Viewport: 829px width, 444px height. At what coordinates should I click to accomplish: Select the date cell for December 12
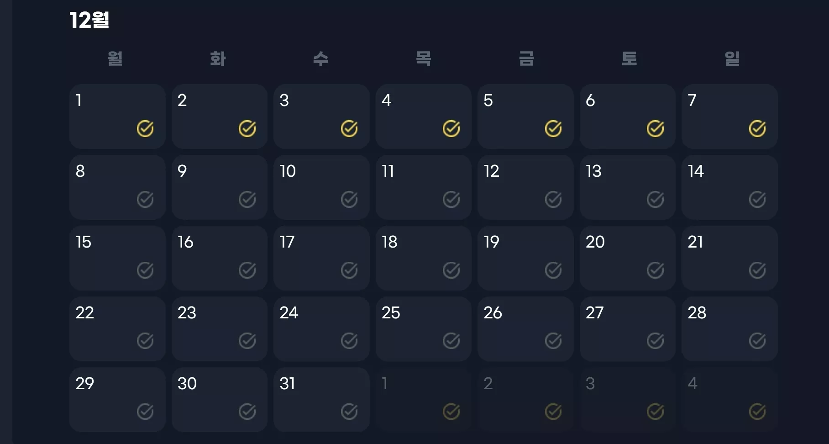[525, 187]
